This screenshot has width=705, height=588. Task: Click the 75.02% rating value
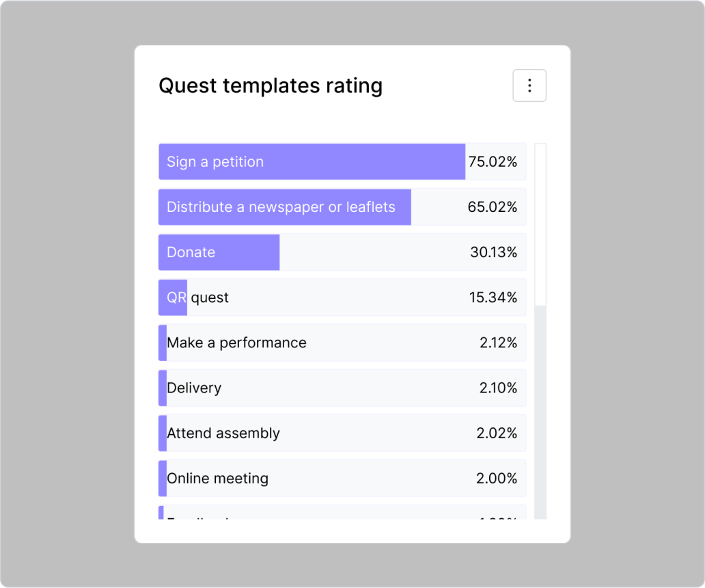[493, 162]
